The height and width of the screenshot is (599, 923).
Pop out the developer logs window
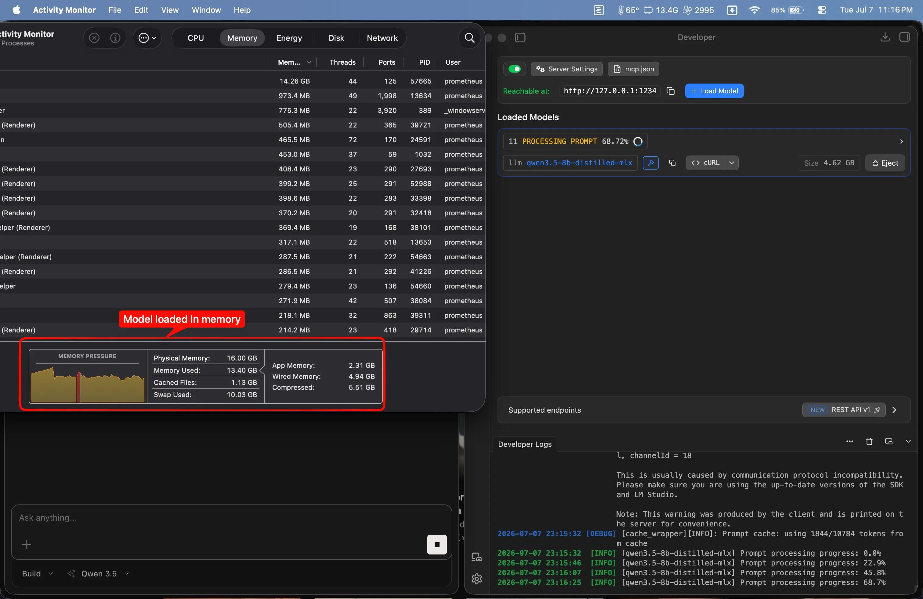[x=889, y=441]
